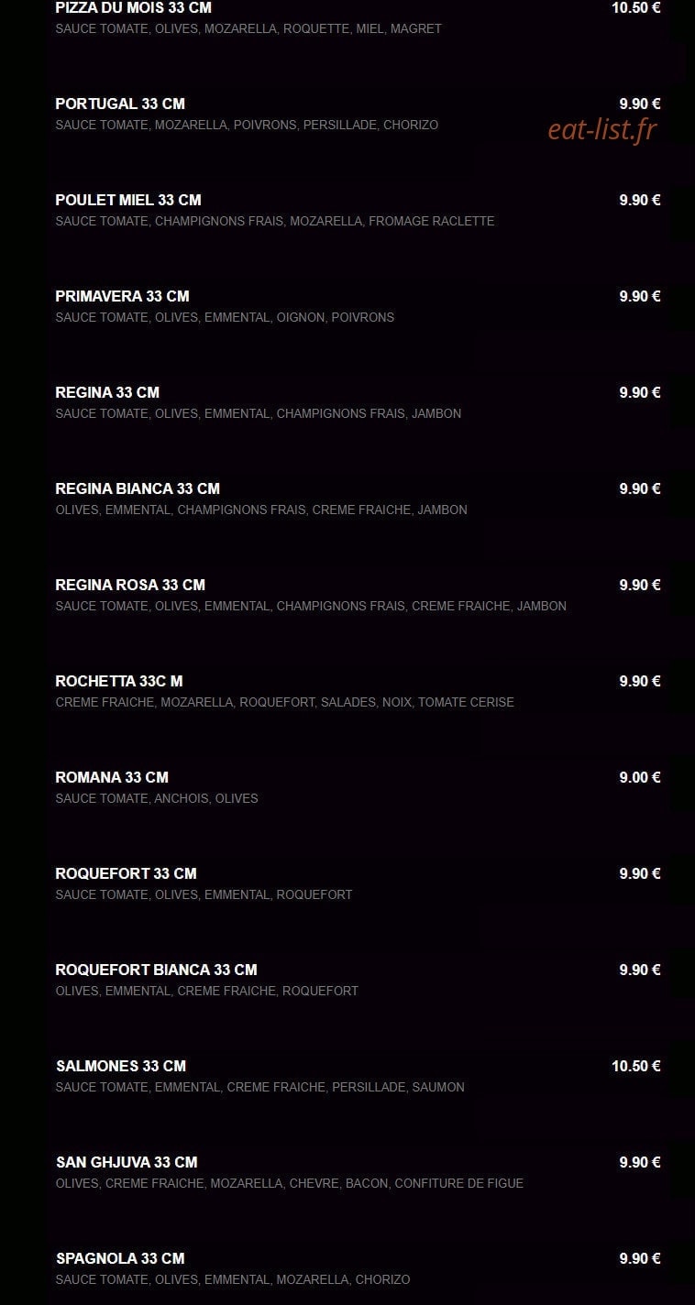Click the Romana ingredients with anchois
This screenshot has width=695, height=1305.
click(157, 798)
